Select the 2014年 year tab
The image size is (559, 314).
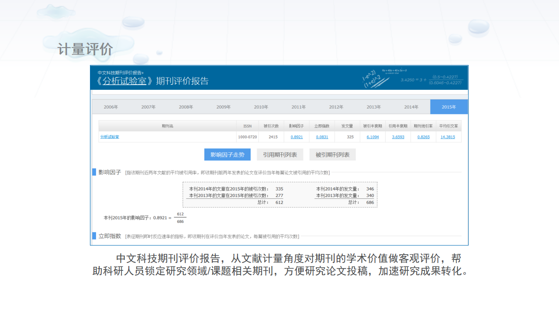411,107
